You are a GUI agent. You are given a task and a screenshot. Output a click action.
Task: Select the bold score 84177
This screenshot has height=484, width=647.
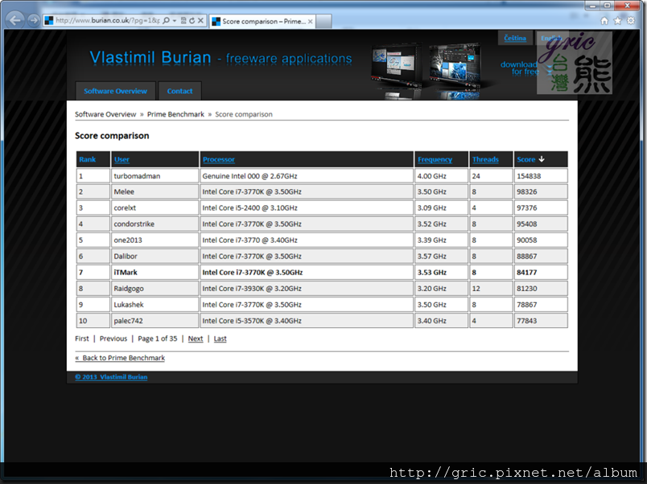tap(527, 272)
